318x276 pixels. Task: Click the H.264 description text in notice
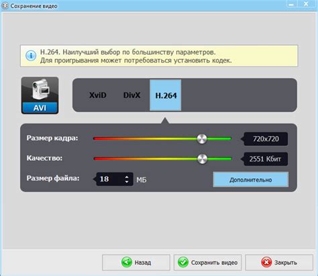coord(136,56)
